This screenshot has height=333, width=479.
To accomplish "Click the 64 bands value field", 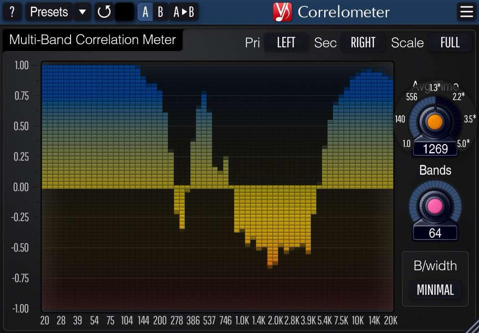I will coord(435,233).
